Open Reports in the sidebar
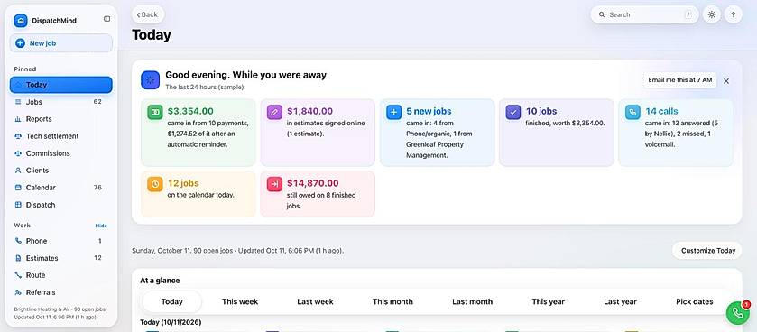 (x=60, y=119)
